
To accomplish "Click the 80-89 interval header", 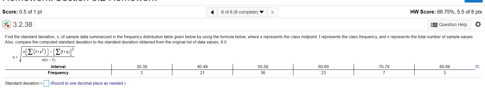I will coord(444,67).
